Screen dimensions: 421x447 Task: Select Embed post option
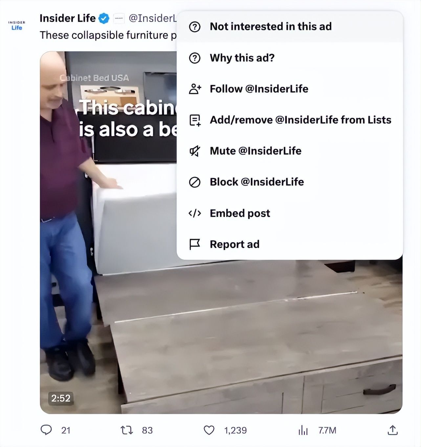(240, 213)
